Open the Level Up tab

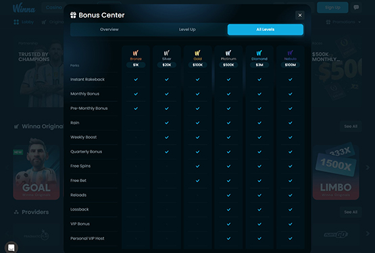187,30
